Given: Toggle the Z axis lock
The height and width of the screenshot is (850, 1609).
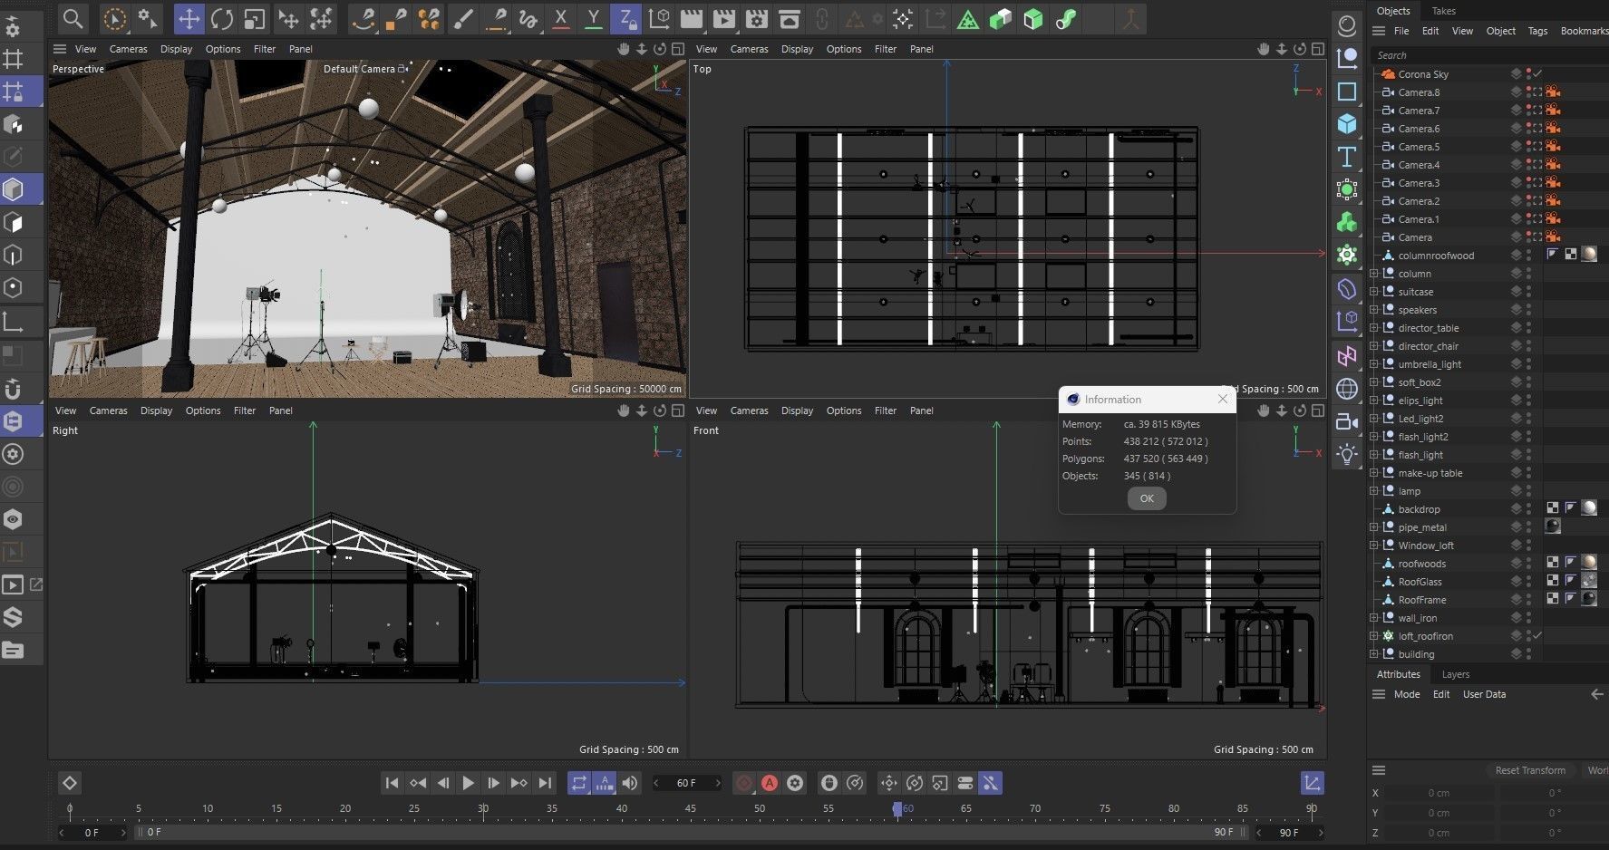Looking at the screenshot, I should coord(625,18).
